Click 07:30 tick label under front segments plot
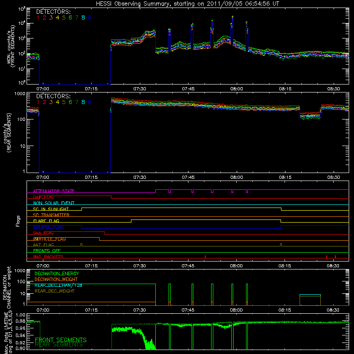 (x=139, y=89)
